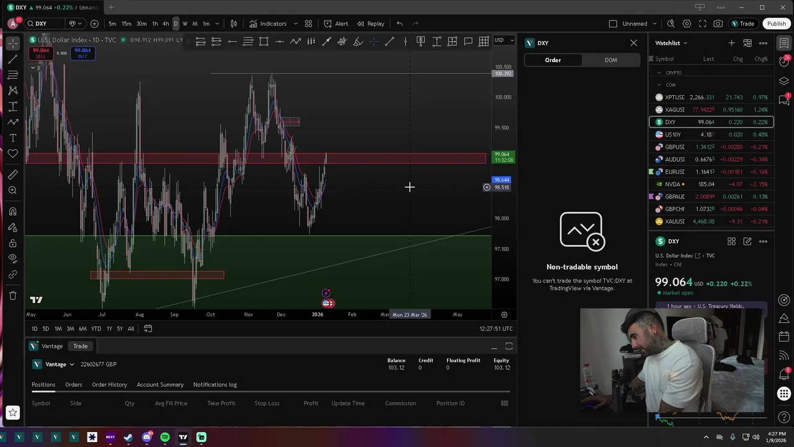This screenshot has width=794, height=447.
Task: Undo last chart action
Action: pyautogui.click(x=399, y=24)
